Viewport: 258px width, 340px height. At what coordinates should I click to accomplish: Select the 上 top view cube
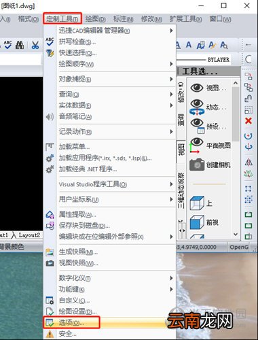click(x=201, y=203)
